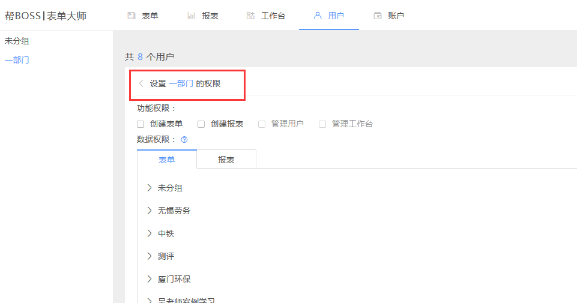Viewport: 577px width, 303px height.
Task: Select the 表单 data permission tab
Action: click(167, 160)
